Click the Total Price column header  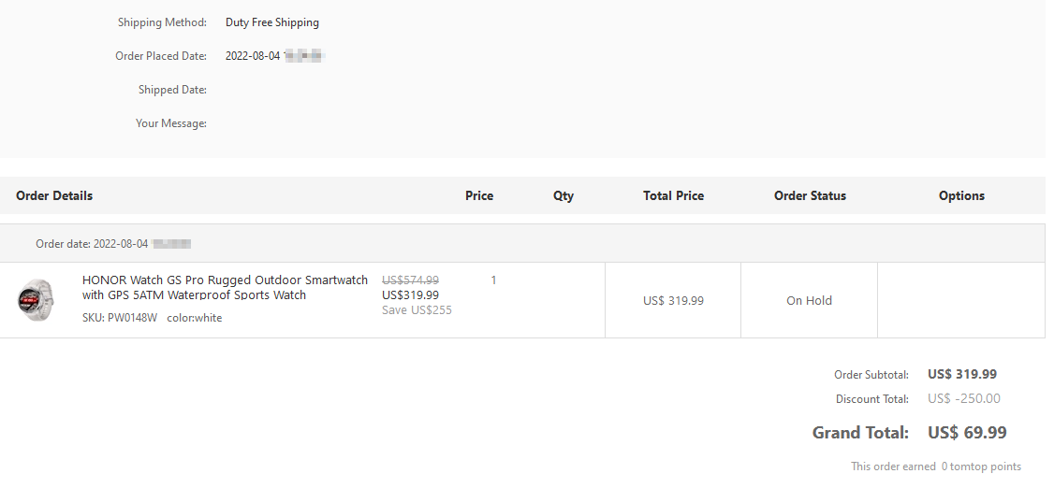pyautogui.click(x=674, y=196)
